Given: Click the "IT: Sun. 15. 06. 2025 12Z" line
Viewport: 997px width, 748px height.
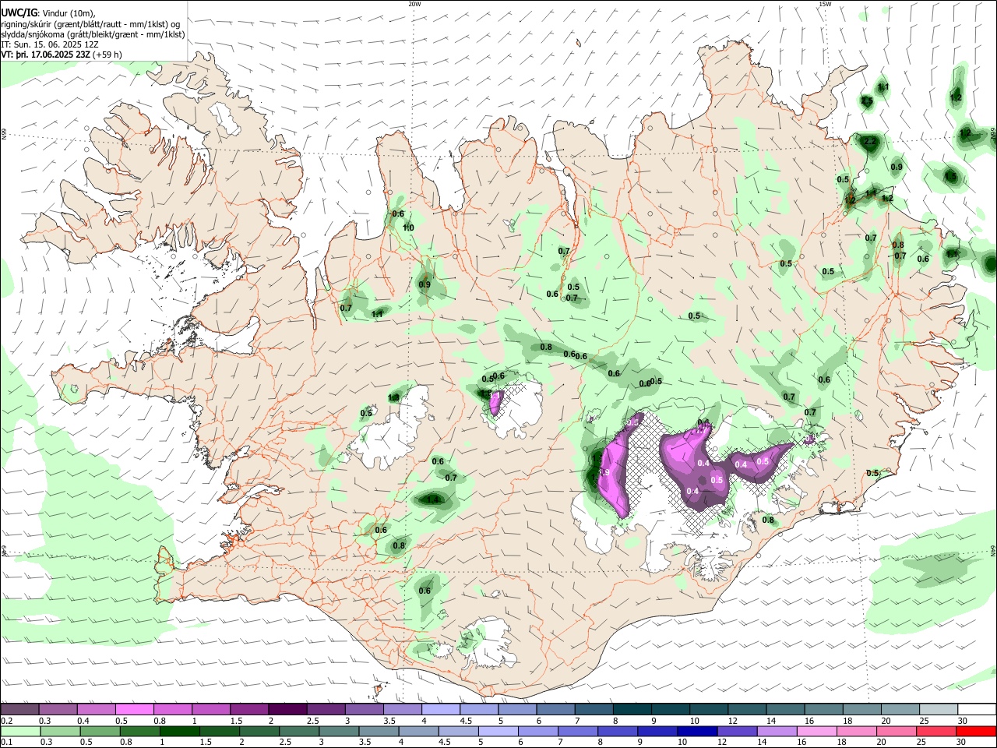Looking at the screenshot, I should point(49,44).
